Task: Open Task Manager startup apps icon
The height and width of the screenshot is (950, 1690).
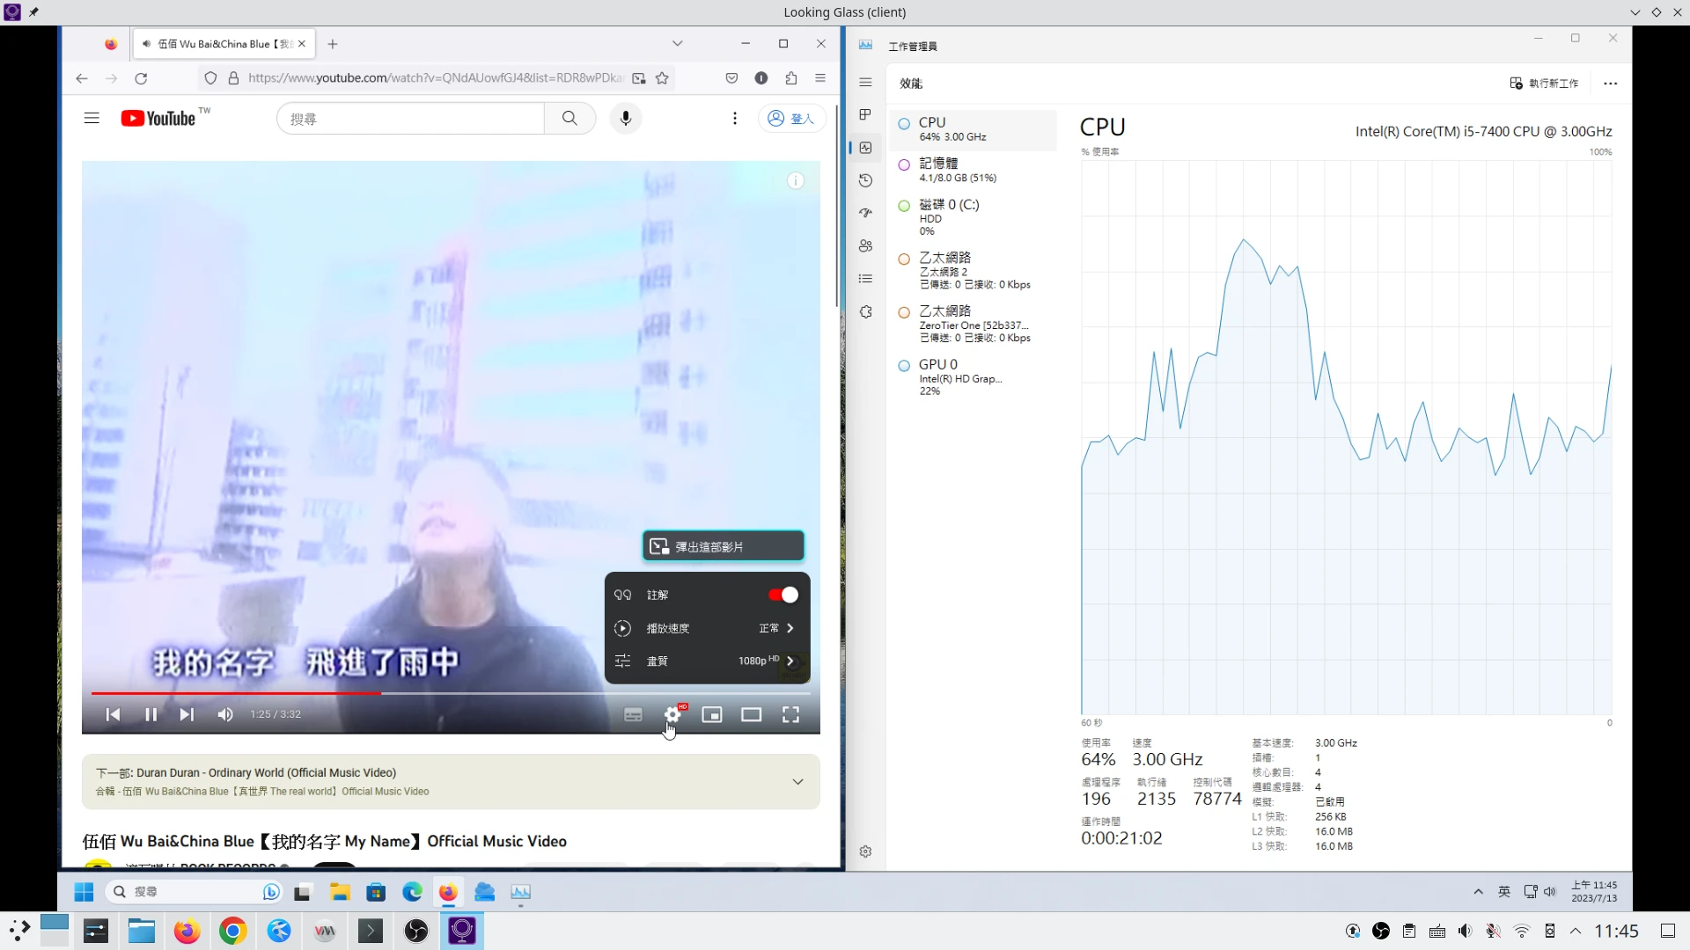Action: coord(865,213)
